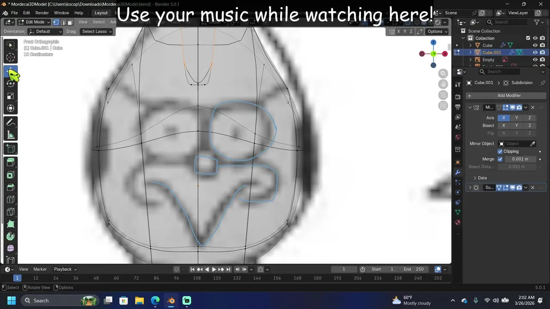
Task: Click the pan view hand icon
Action: tap(443, 84)
